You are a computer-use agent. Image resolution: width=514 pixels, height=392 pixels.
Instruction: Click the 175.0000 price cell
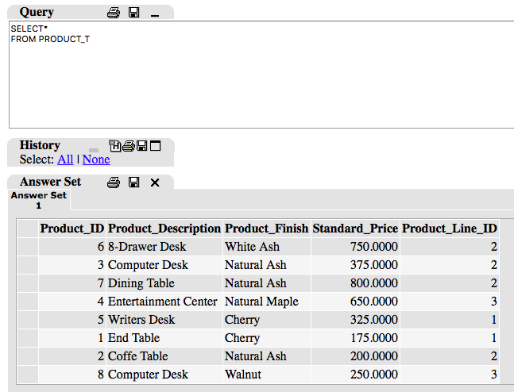355,338
